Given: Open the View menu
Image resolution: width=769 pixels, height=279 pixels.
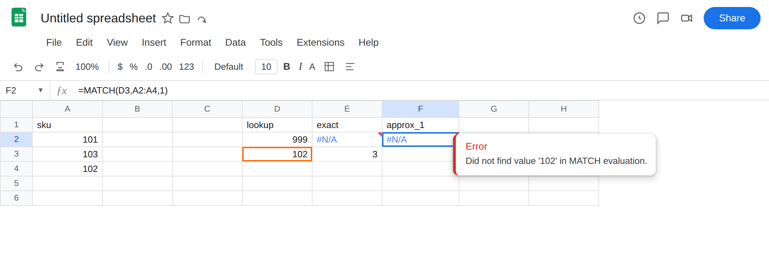Looking at the screenshot, I should [117, 42].
